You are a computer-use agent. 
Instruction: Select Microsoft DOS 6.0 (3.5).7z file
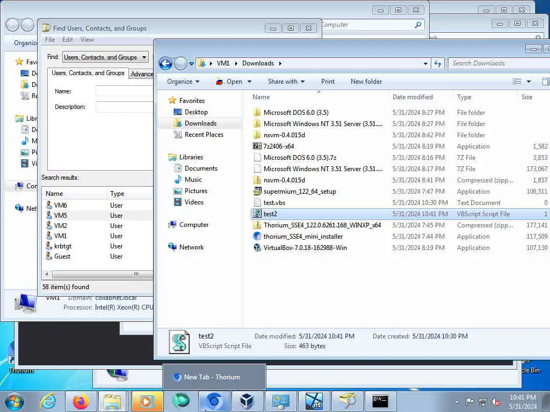(300, 158)
